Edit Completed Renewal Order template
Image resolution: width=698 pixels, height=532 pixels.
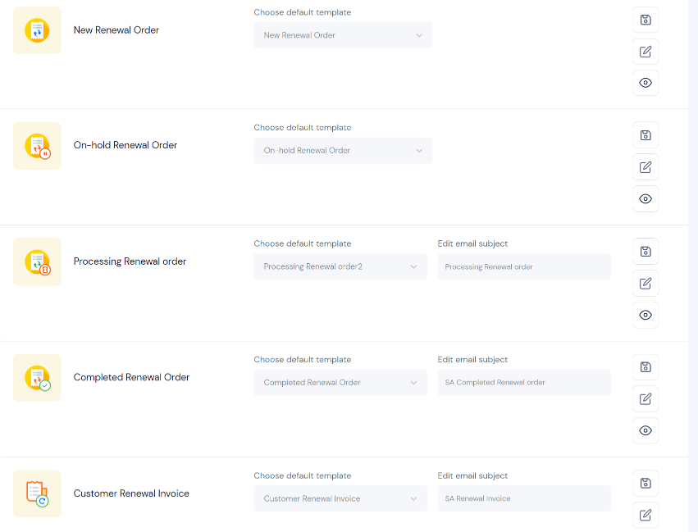click(x=646, y=399)
